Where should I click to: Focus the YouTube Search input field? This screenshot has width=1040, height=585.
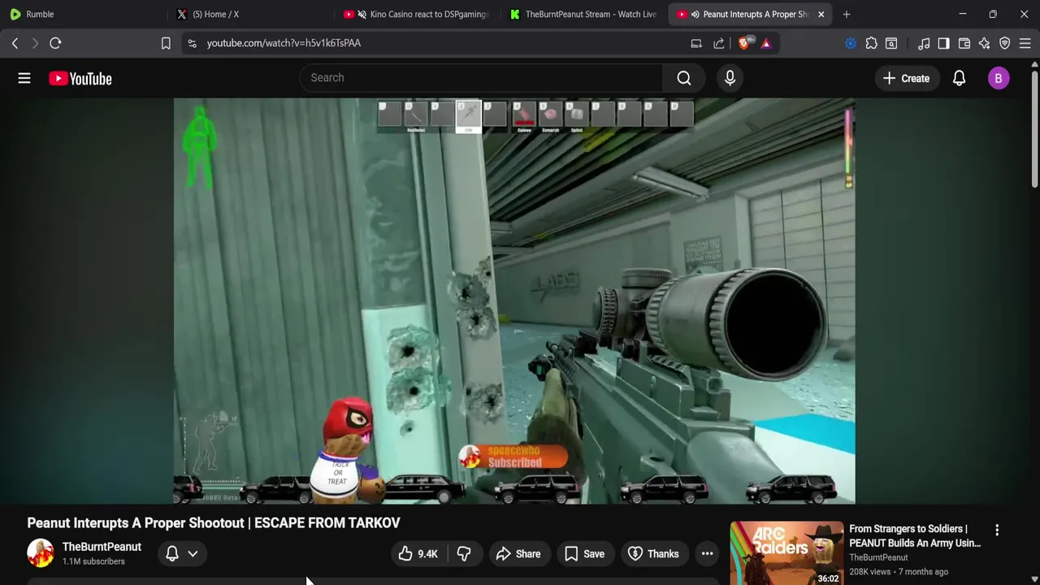tap(481, 78)
